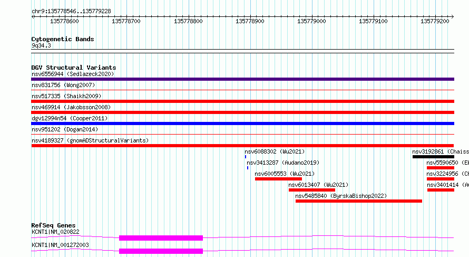
Task: Select the red nsv5485840 variant bar
Action: 359,201
